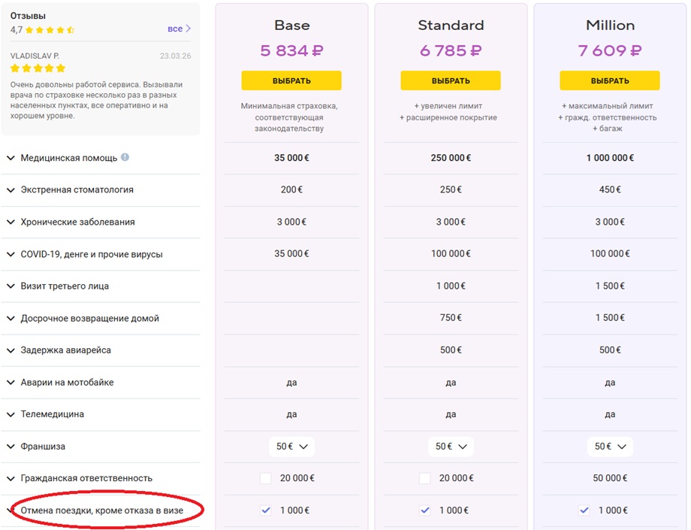Click Отмена поездки, кроме отказа в визе label
The width and height of the screenshot is (691, 530).
[102, 510]
